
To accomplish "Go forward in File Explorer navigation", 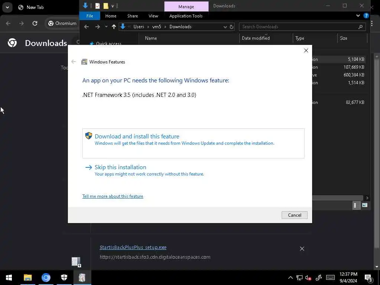I will pos(98,27).
